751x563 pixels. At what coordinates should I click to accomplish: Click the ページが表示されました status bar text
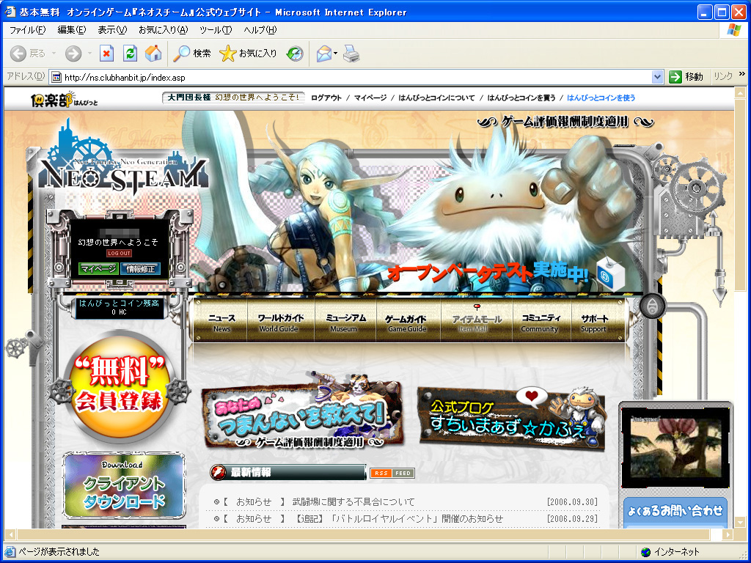pos(59,552)
